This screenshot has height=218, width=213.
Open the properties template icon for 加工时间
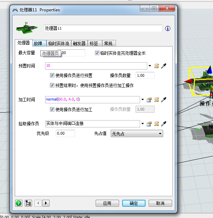tap(149, 100)
